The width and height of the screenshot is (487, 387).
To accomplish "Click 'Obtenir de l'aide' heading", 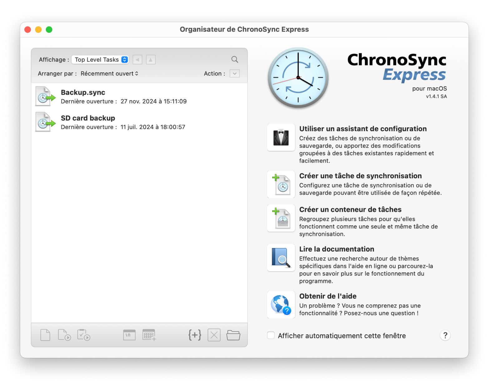I will point(328,296).
